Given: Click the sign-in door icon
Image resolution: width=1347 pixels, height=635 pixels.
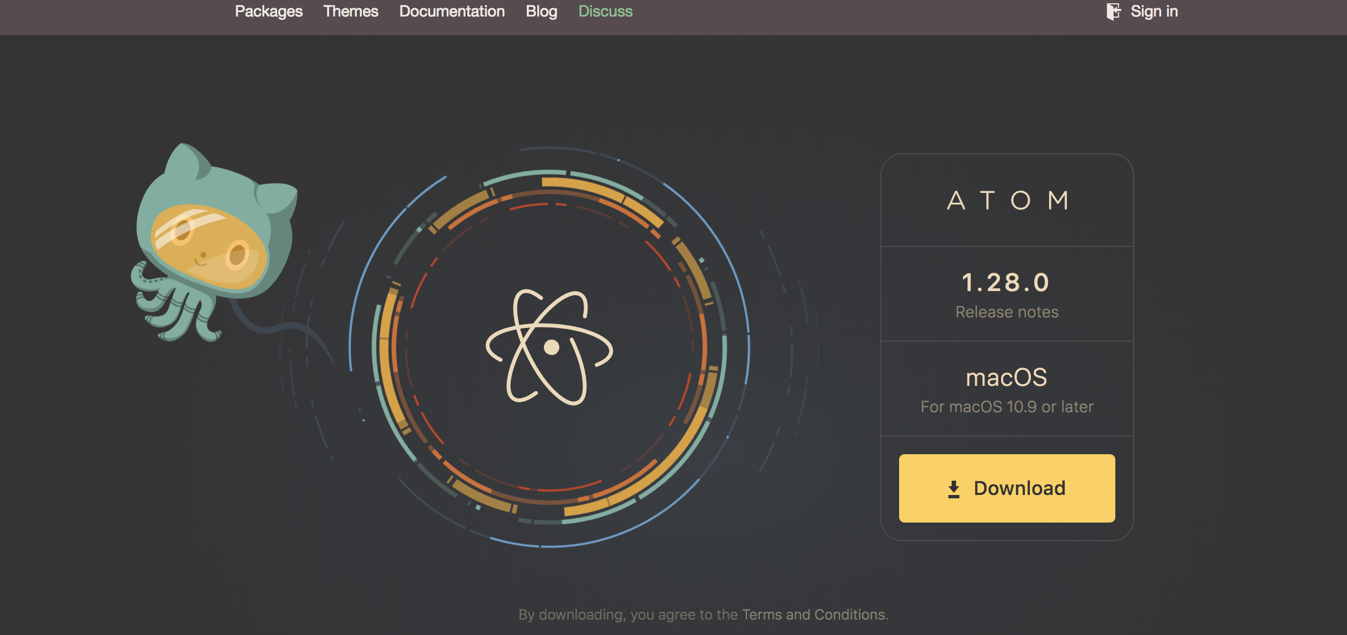Looking at the screenshot, I should click(x=1114, y=12).
